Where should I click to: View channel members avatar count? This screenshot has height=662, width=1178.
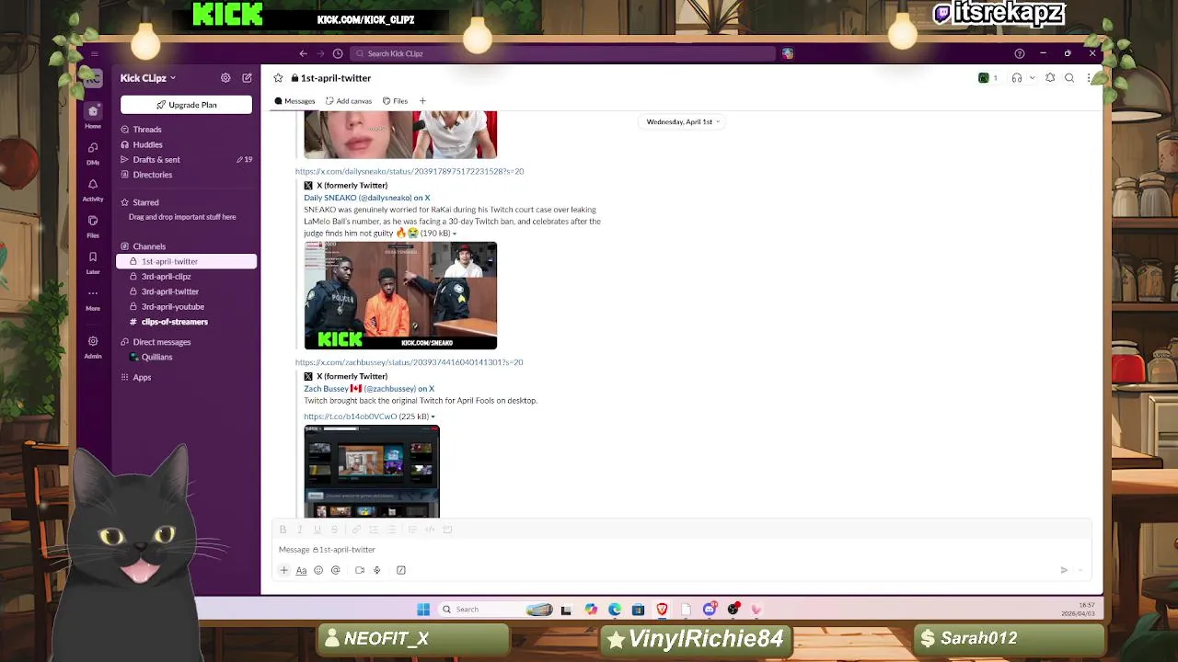[x=988, y=78]
